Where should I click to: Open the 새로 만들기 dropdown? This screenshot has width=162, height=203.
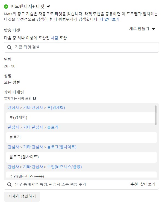click(x=142, y=28)
